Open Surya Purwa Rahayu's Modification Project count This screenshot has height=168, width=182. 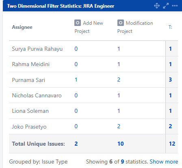(x=119, y=49)
